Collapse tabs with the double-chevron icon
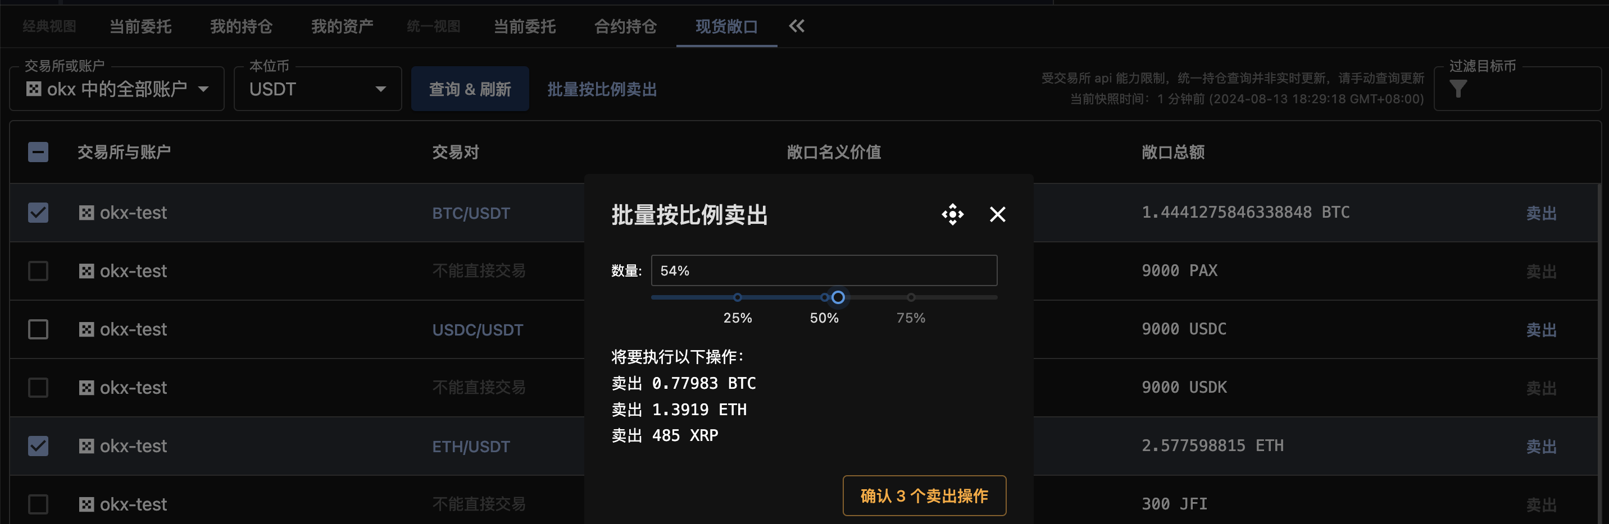 797,26
